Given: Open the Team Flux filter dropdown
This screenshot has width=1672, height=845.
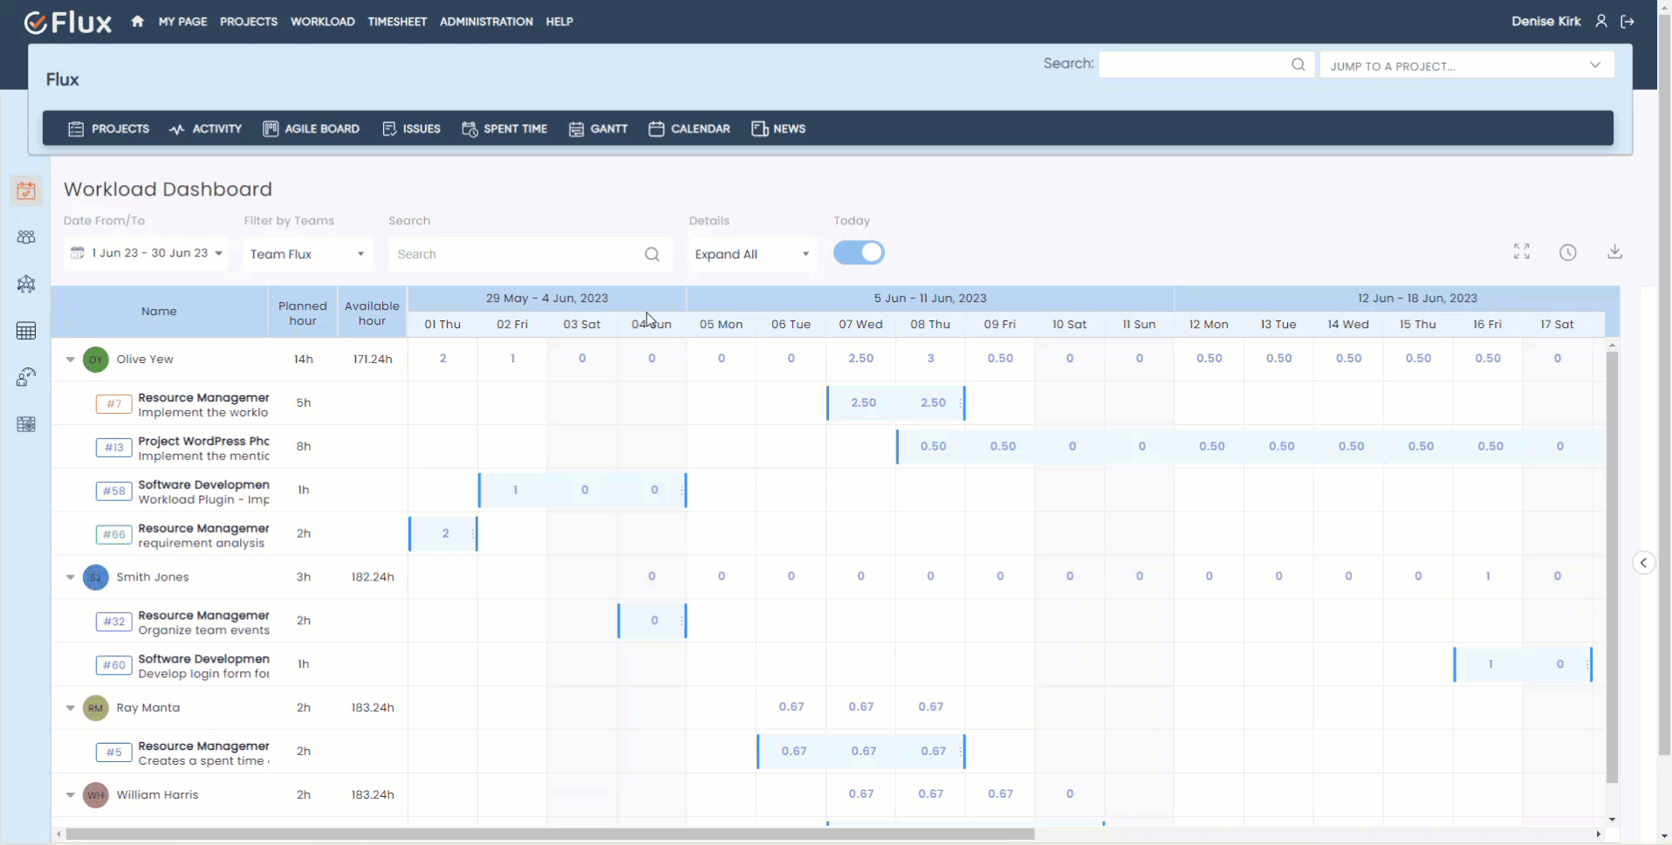Looking at the screenshot, I should click(307, 254).
